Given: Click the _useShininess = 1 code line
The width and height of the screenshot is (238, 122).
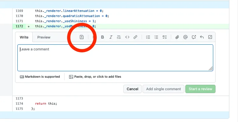Looking at the screenshot, I should pyautogui.click(x=66, y=21).
